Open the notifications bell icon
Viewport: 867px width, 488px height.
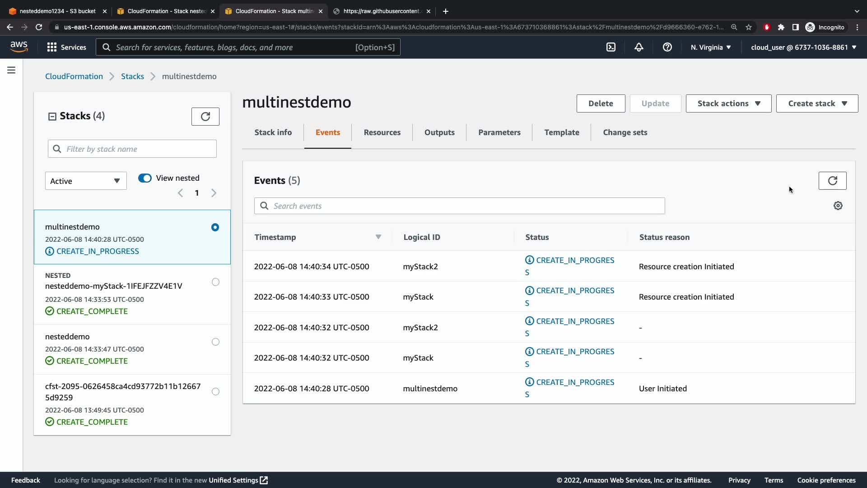pos(639,47)
